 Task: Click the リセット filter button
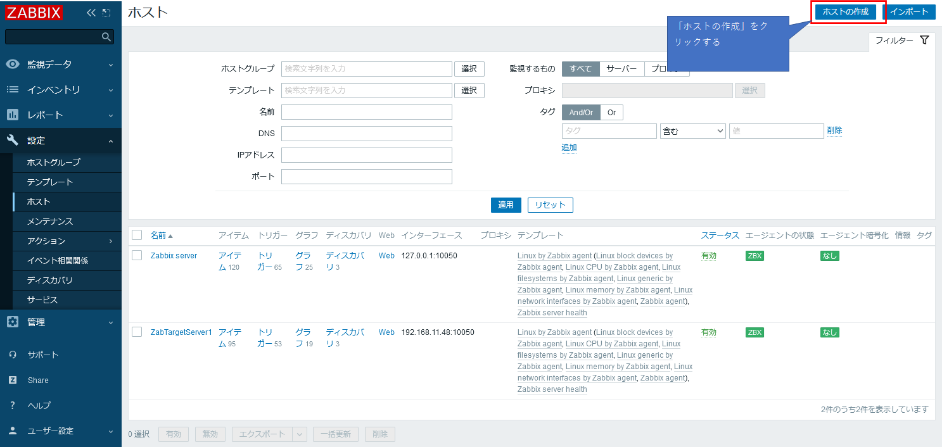pos(551,205)
